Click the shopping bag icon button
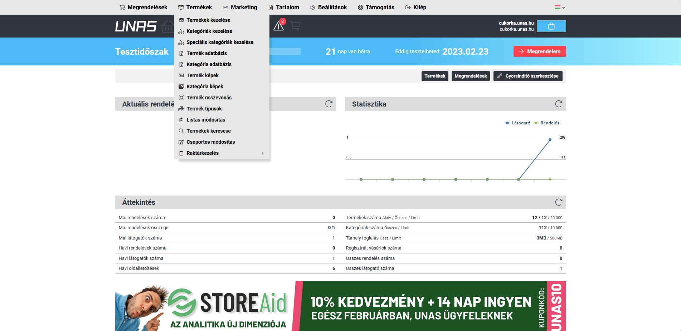 [x=551, y=26]
